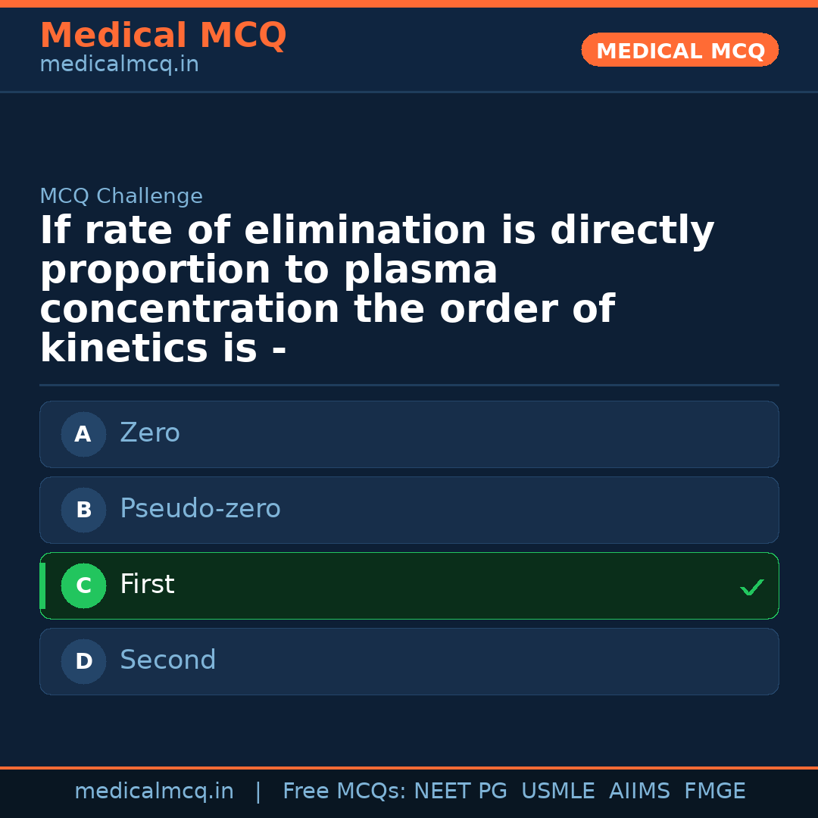Click the orange MEDICAL MCQ badge
The image size is (818, 818).
pyautogui.click(x=680, y=50)
